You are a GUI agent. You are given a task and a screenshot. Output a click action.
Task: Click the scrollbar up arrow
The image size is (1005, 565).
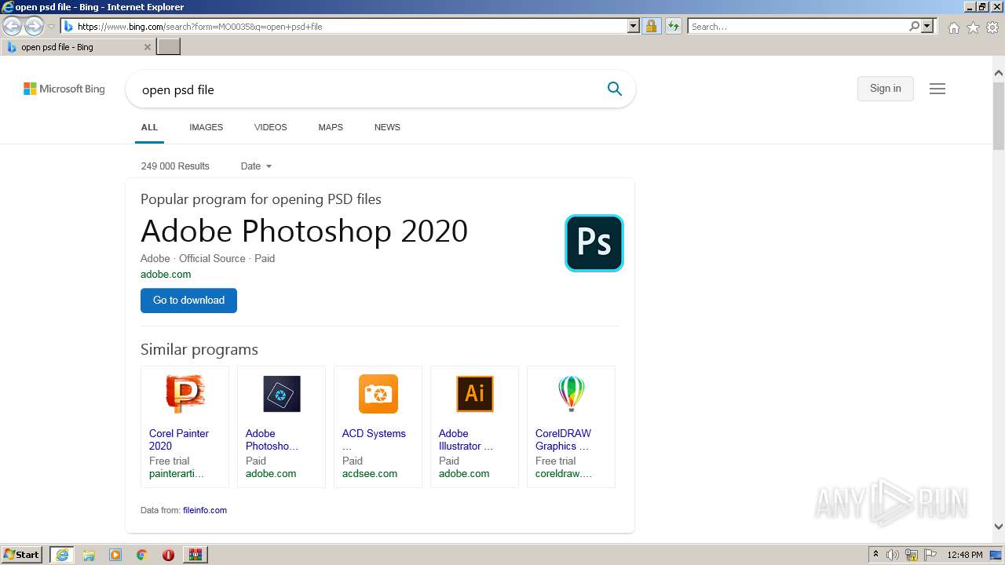(999, 73)
